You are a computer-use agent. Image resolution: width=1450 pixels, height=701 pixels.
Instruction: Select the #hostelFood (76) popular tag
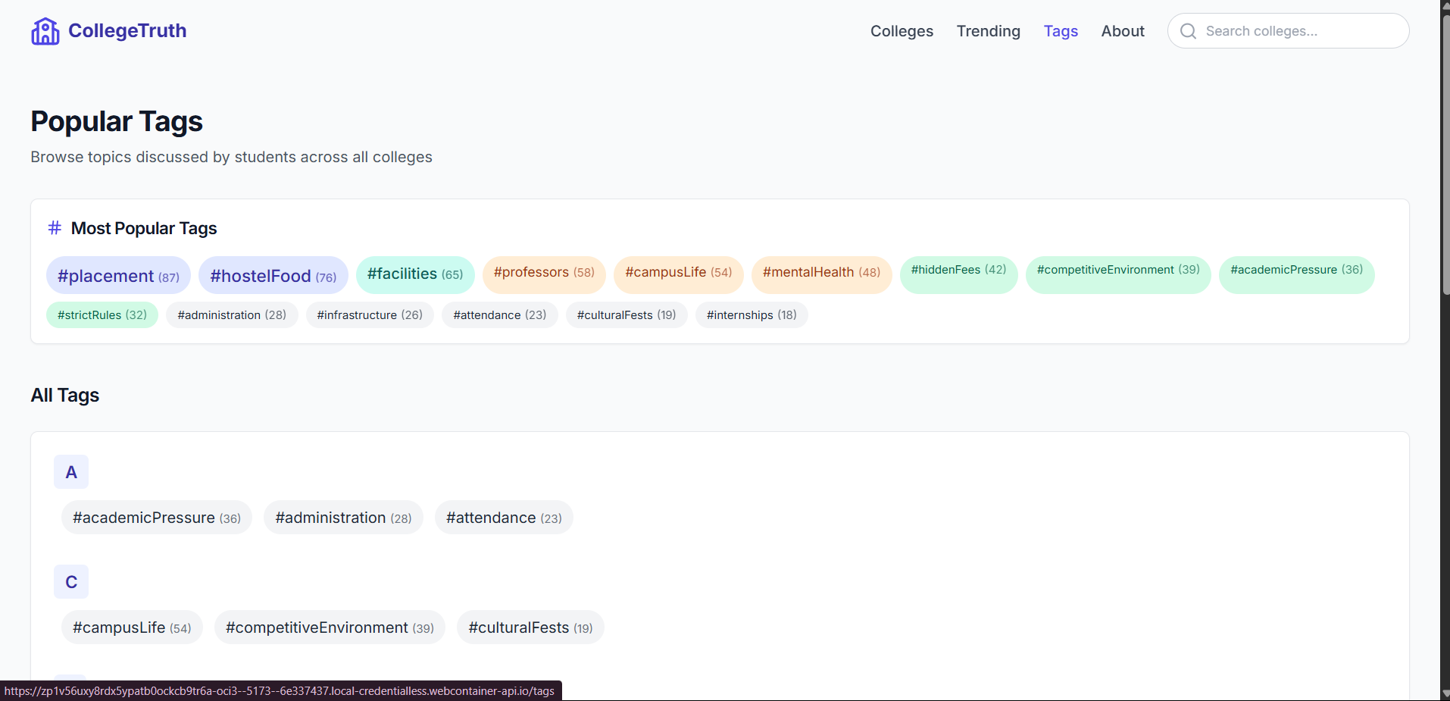273,276
